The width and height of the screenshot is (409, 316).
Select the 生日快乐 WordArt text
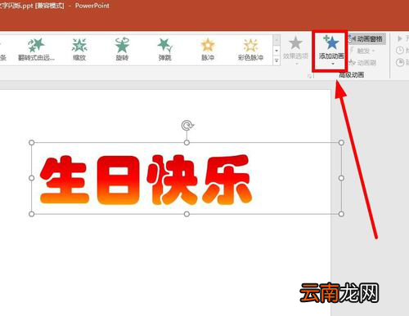(x=146, y=180)
